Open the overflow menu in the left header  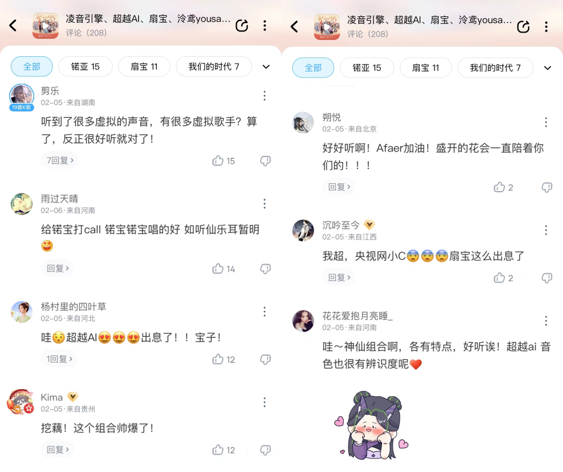click(265, 26)
